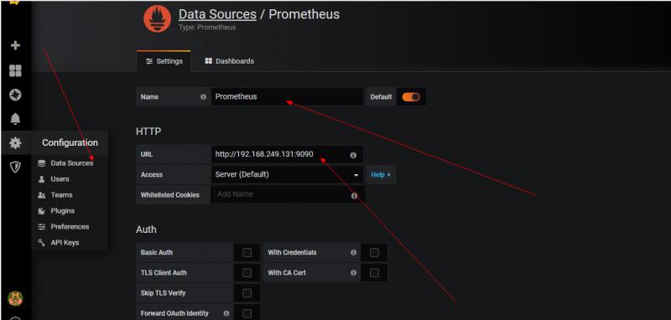Open the Dashboards grid icon in sidebar
Viewport: 671px width, 320px height.
point(15,70)
